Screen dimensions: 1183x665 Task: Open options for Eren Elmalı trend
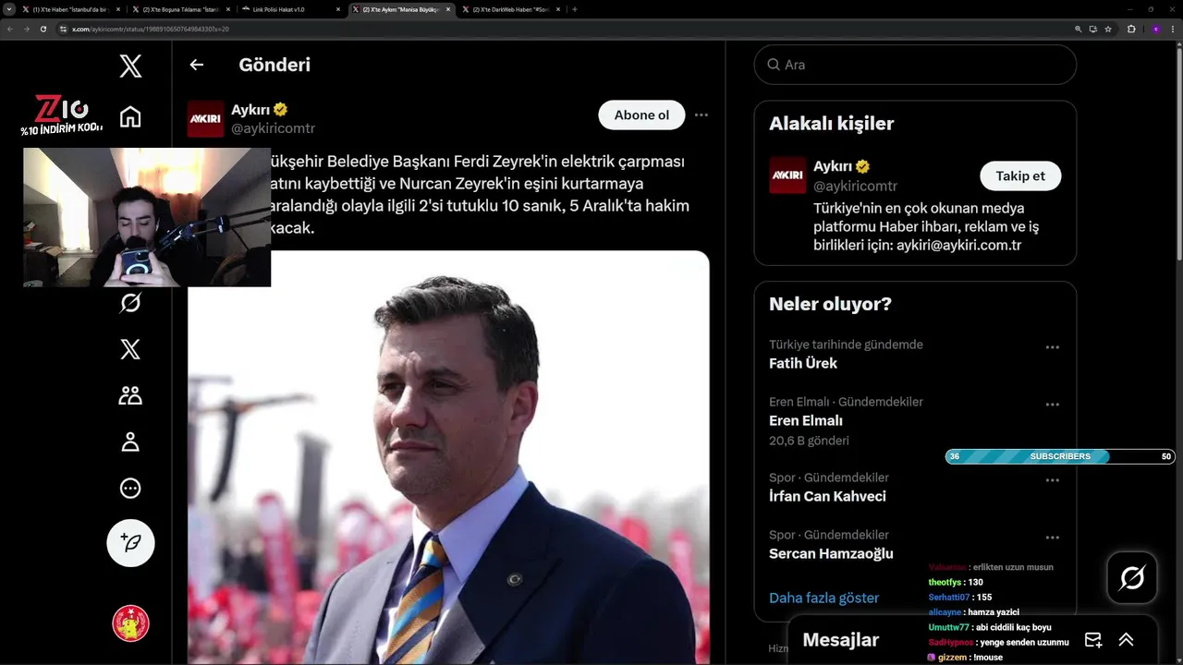pos(1052,405)
